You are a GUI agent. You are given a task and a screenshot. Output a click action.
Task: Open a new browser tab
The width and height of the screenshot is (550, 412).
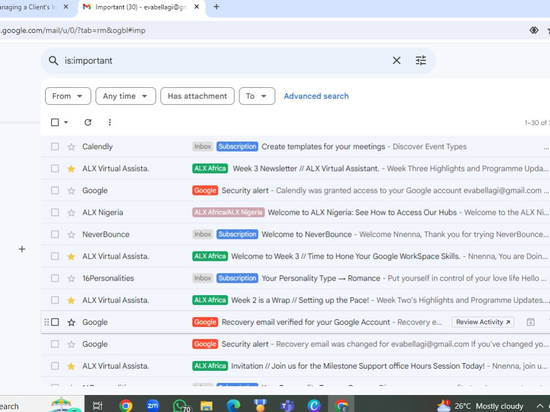point(216,7)
